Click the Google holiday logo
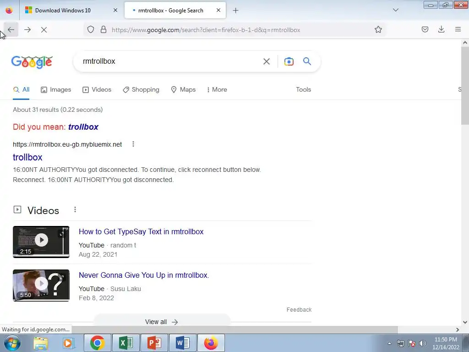This screenshot has width=469, height=352. click(32, 62)
